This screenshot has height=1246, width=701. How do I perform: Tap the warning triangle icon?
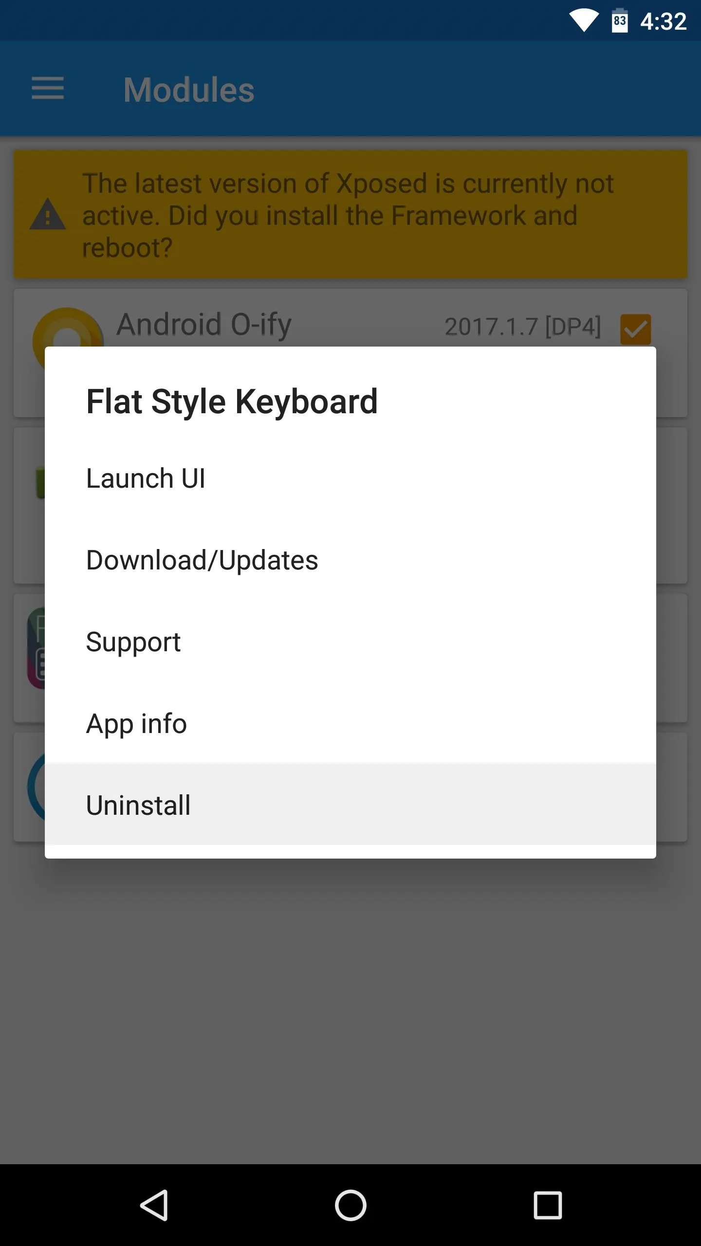(x=48, y=214)
